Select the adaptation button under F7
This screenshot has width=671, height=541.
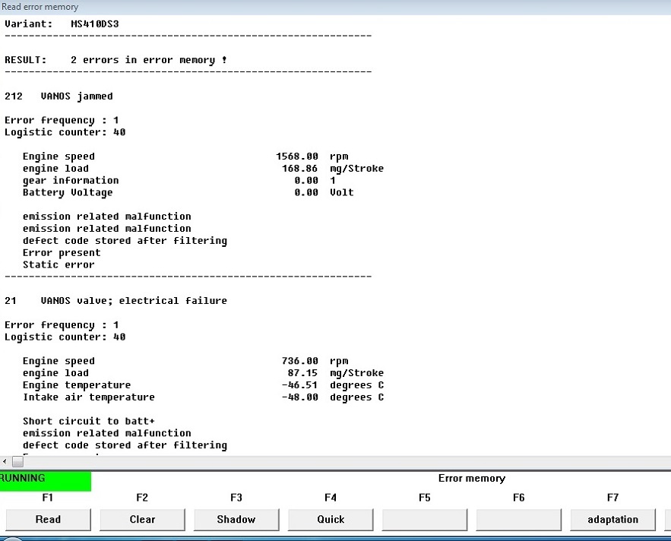(x=612, y=520)
